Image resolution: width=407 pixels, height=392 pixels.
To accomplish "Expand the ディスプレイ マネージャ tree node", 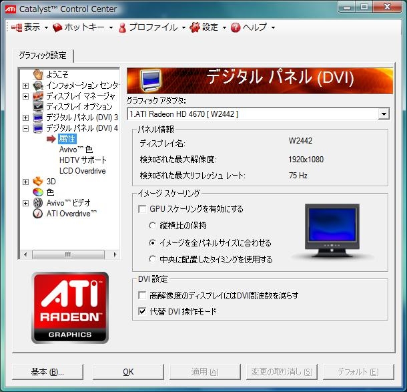I will [25, 96].
